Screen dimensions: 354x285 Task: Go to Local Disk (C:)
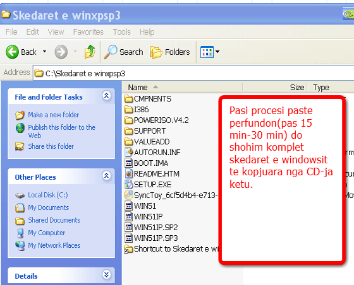point(48,195)
